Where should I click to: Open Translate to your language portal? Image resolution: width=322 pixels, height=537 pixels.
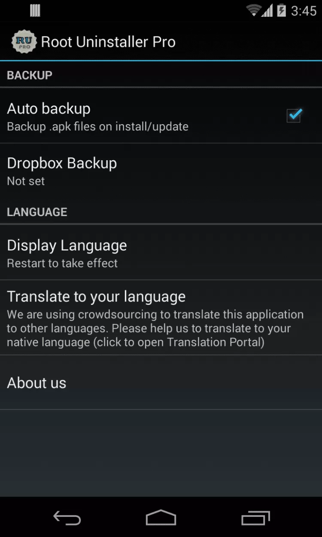161,318
